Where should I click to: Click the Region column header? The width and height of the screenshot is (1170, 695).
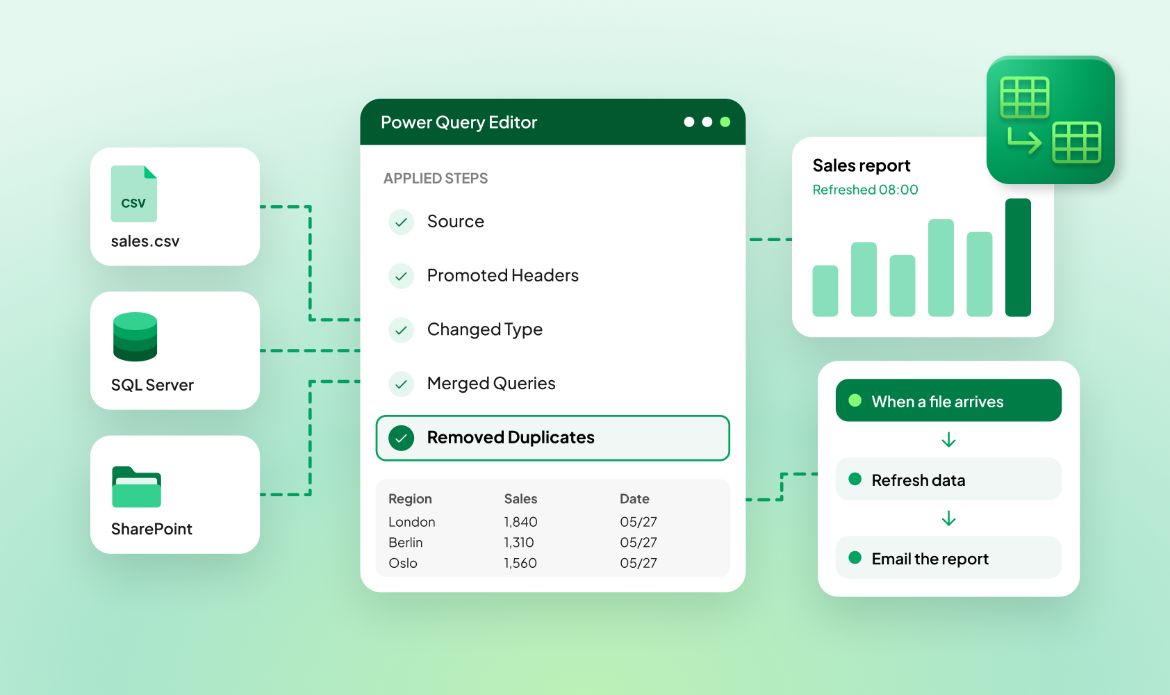coord(410,499)
